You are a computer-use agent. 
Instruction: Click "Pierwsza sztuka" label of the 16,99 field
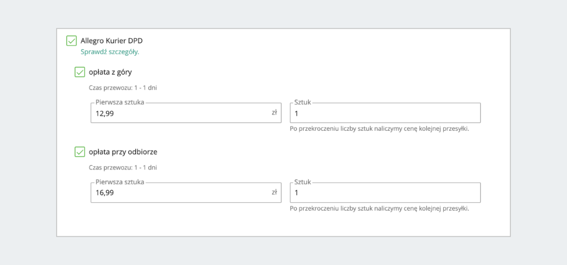click(120, 182)
